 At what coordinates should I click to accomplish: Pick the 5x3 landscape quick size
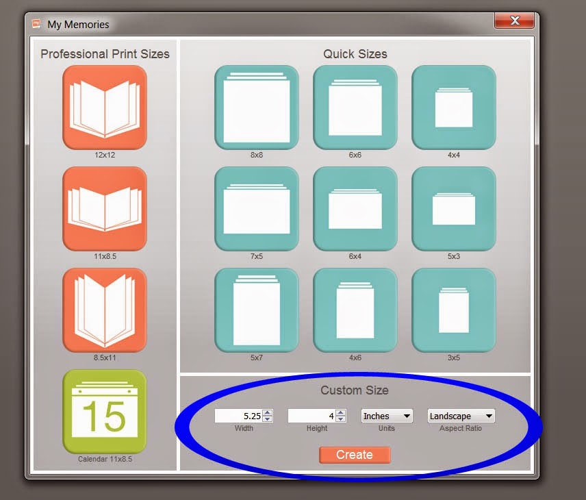click(454, 209)
